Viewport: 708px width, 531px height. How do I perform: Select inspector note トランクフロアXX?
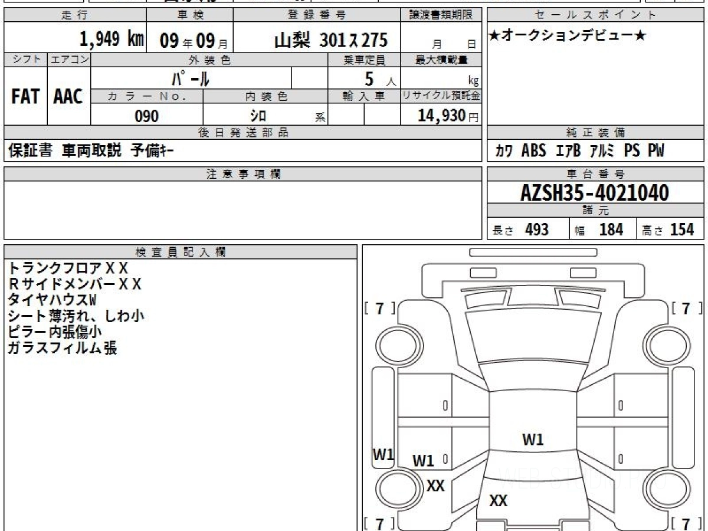[68, 268]
